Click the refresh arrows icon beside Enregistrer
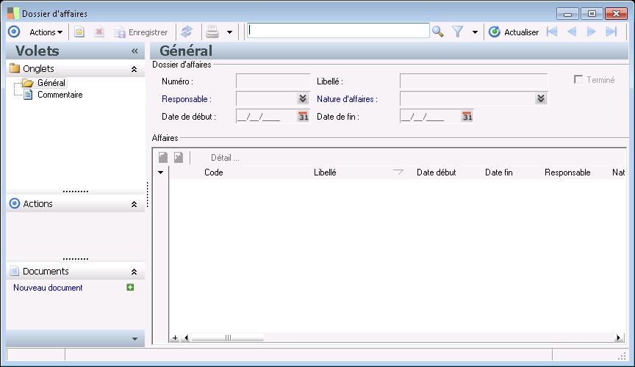 pyautogui.click(x=187, y=32)
